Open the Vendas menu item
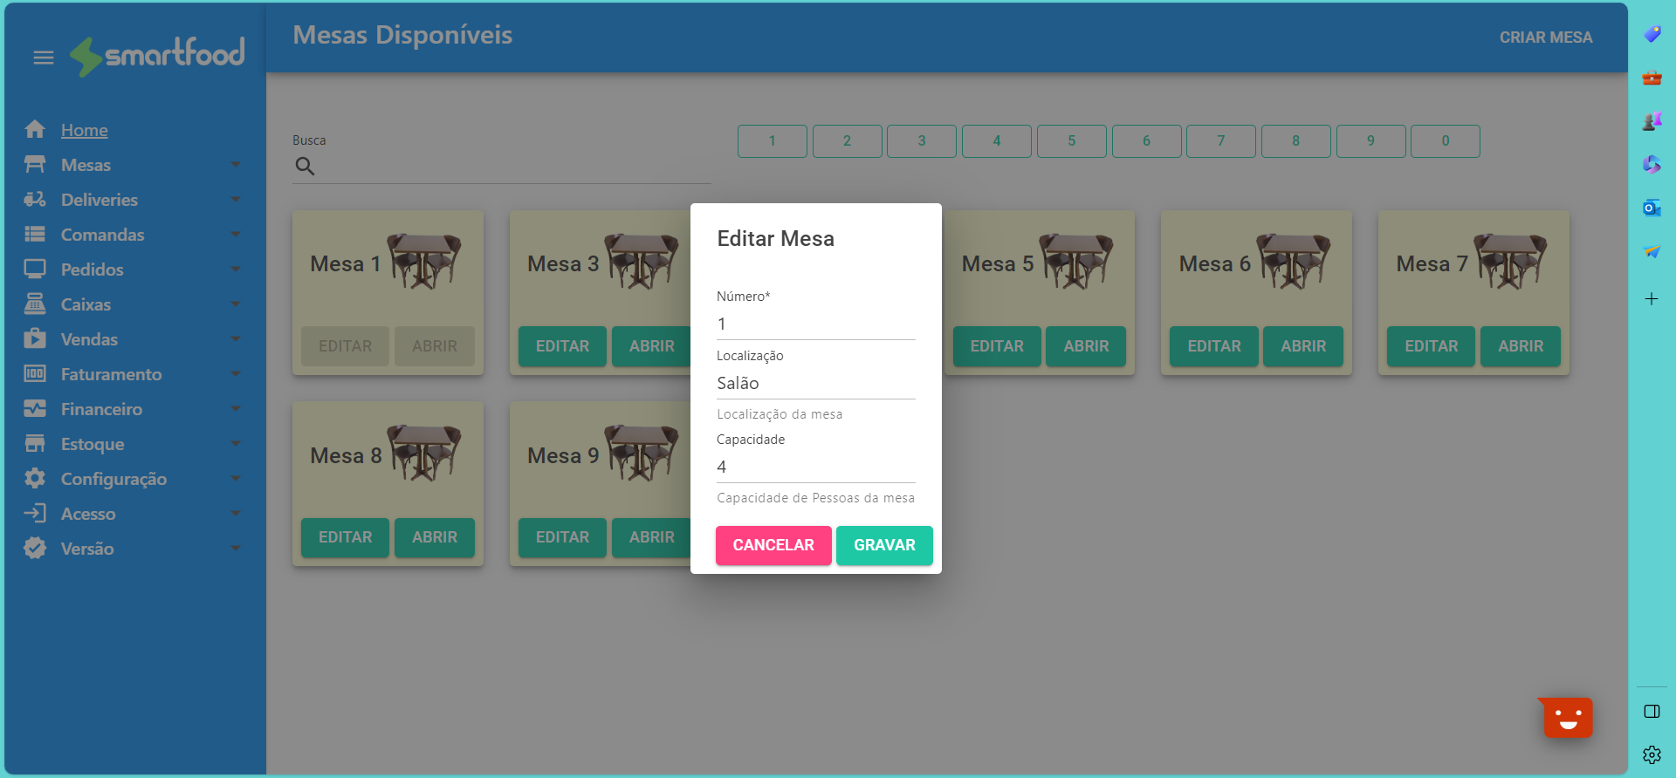The width and height of the screenshot is (1676, 778). [89, 339]
